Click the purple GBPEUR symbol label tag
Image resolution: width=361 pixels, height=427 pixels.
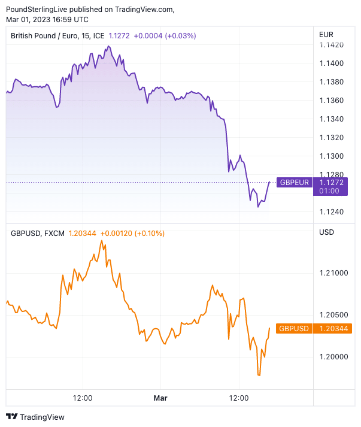(x=295, y=182)
